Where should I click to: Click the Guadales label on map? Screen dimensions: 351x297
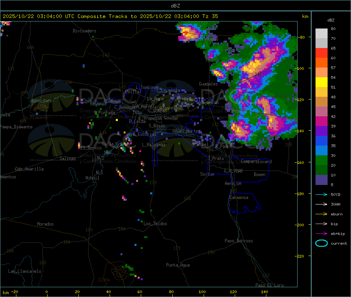[208, 84]
